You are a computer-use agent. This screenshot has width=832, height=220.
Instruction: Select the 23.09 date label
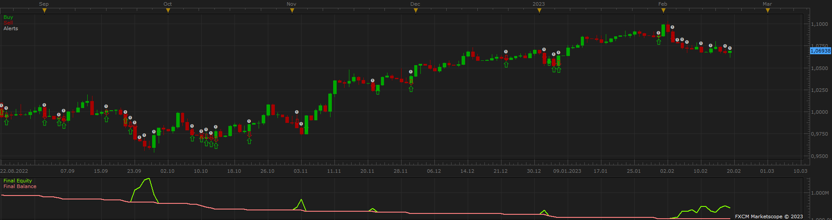[x=134, y=171]
